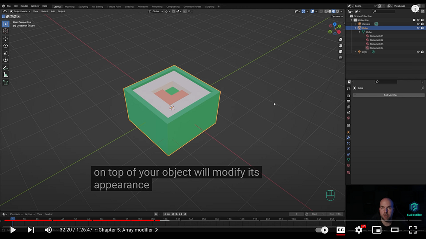The image size is (426, 240).
Task: Open the Render menu
Action: pyautogui.click(x=24, y=6)
